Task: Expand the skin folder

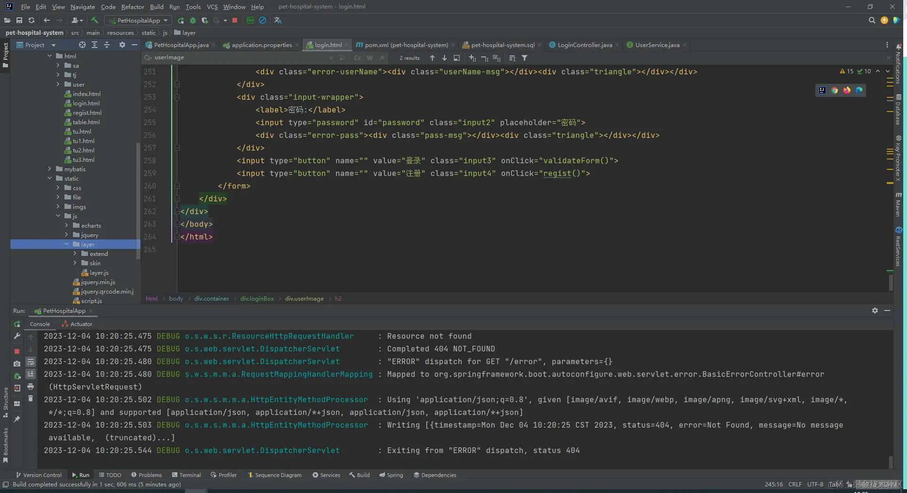Action: (x=75, y=263)
